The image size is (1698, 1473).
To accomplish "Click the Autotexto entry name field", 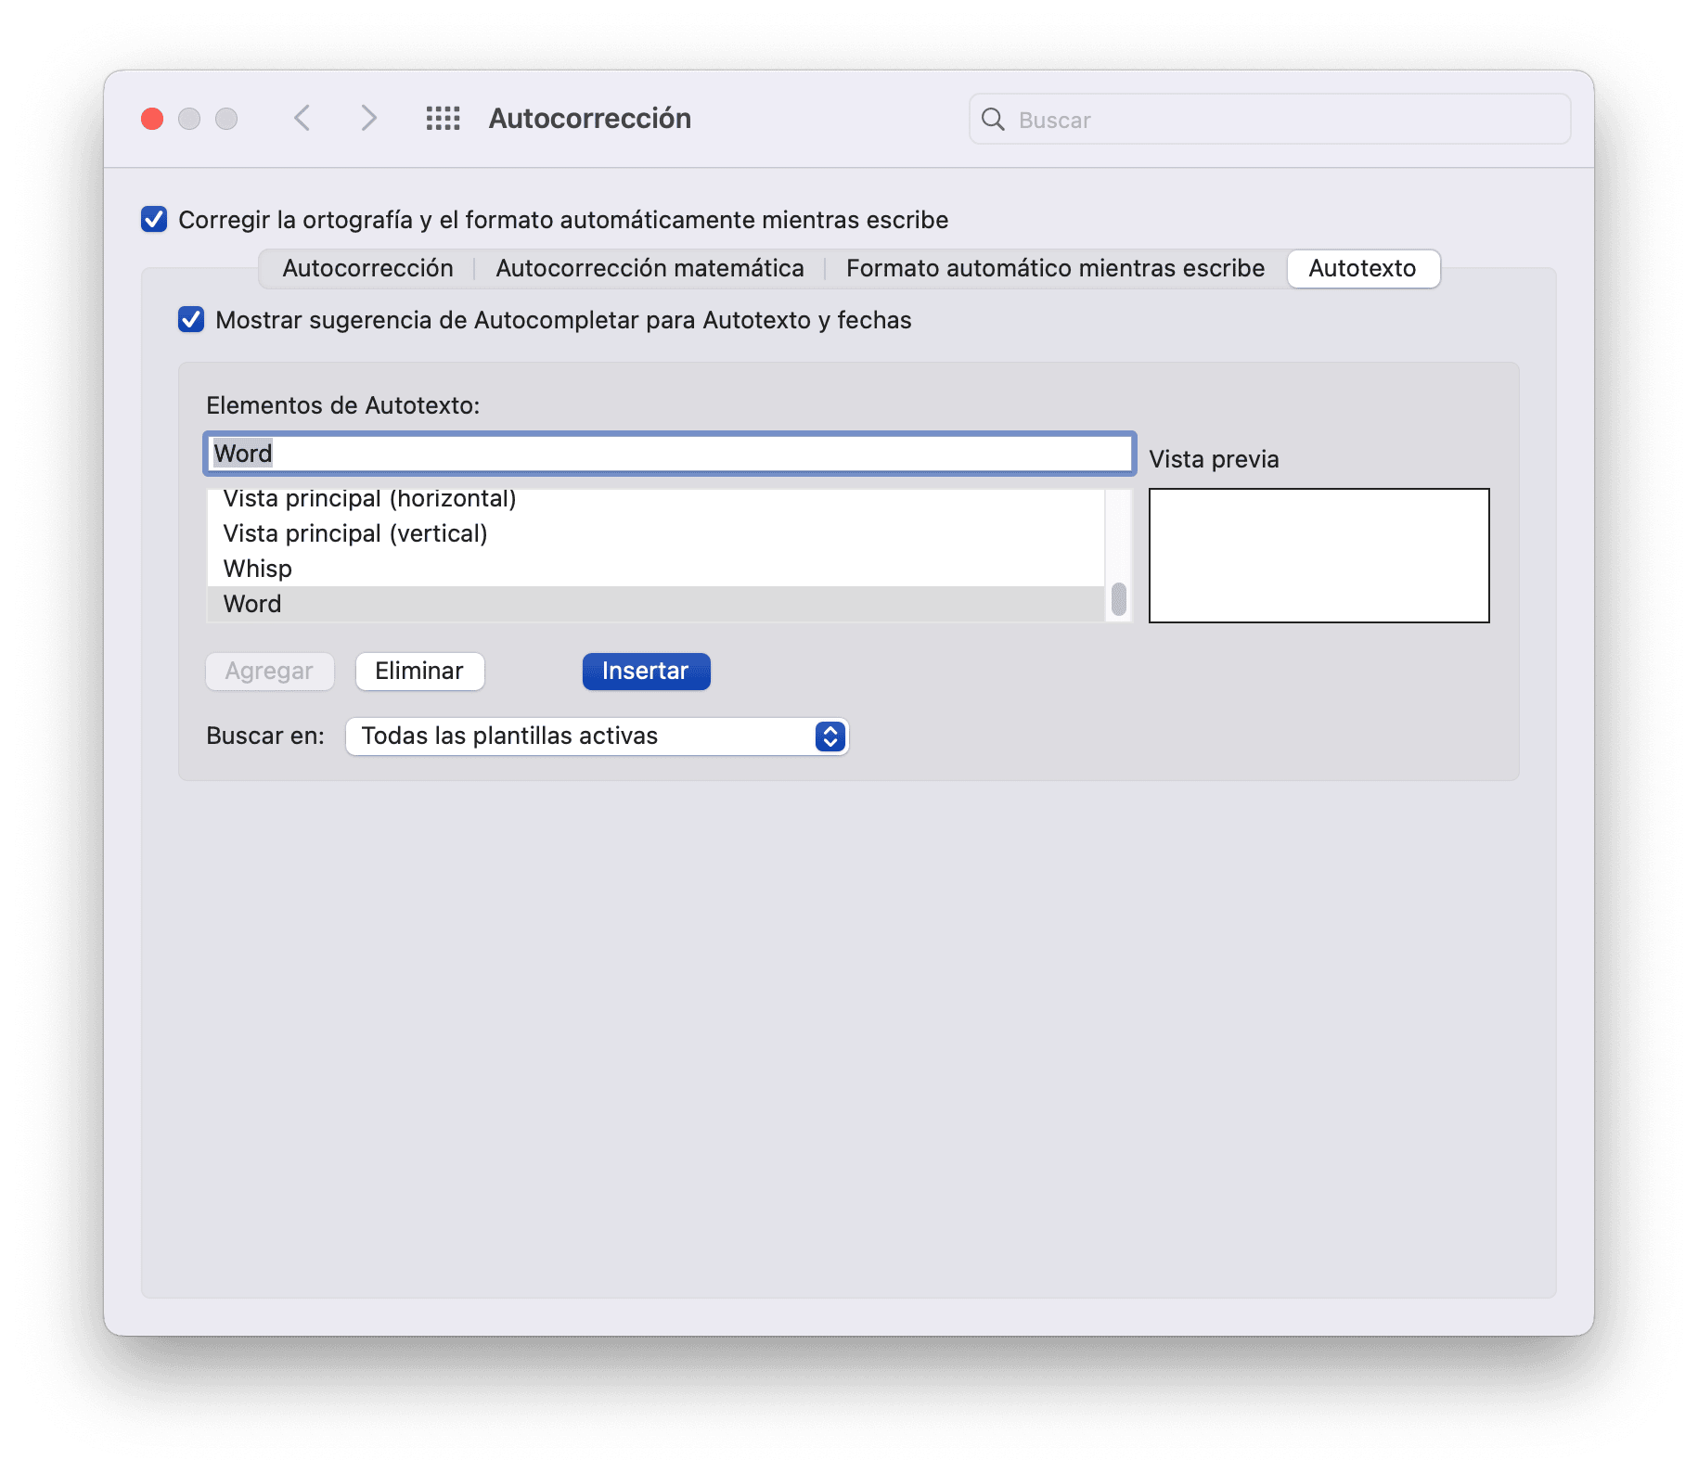I will pyautogui.click(x=669, y=454).
